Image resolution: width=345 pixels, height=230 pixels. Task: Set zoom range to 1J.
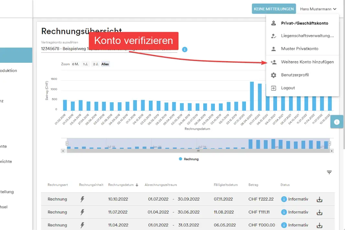pos(85,64)
